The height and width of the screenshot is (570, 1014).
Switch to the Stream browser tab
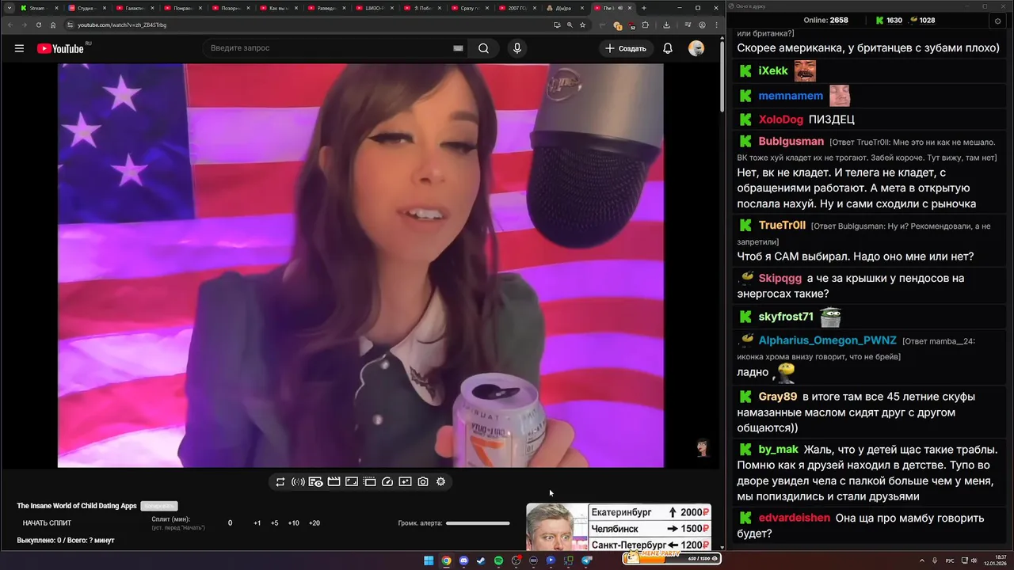pos(39,8)
